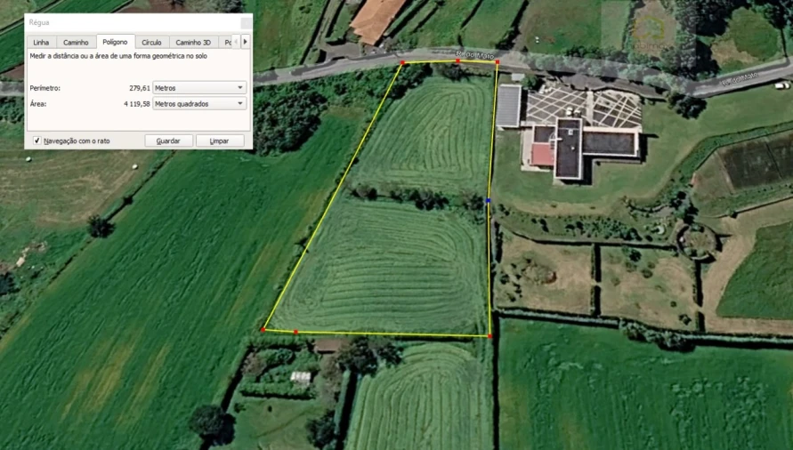
Task: Click the Perímetro: label
Action: [45, 88]
